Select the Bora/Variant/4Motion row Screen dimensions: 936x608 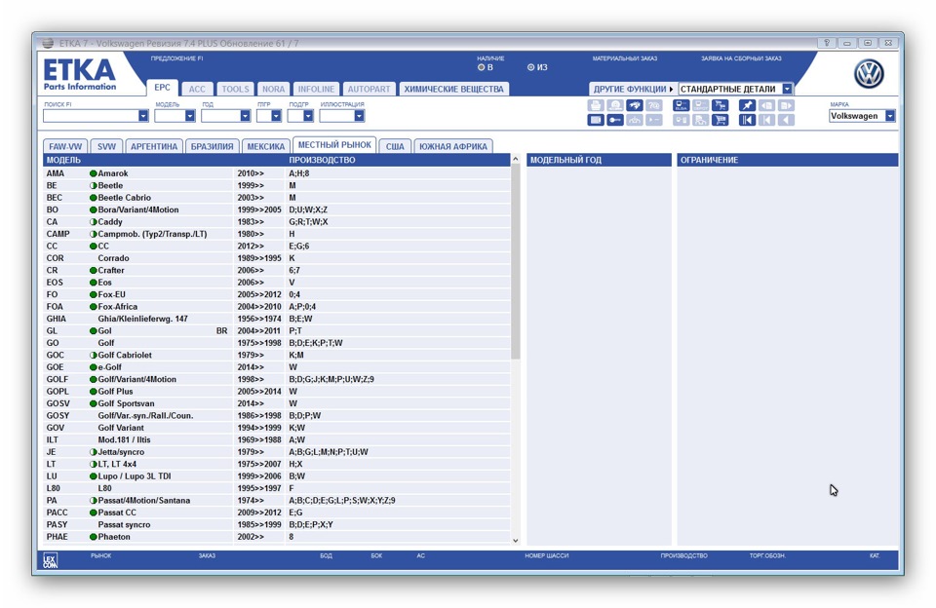click(x=277, y=209)
